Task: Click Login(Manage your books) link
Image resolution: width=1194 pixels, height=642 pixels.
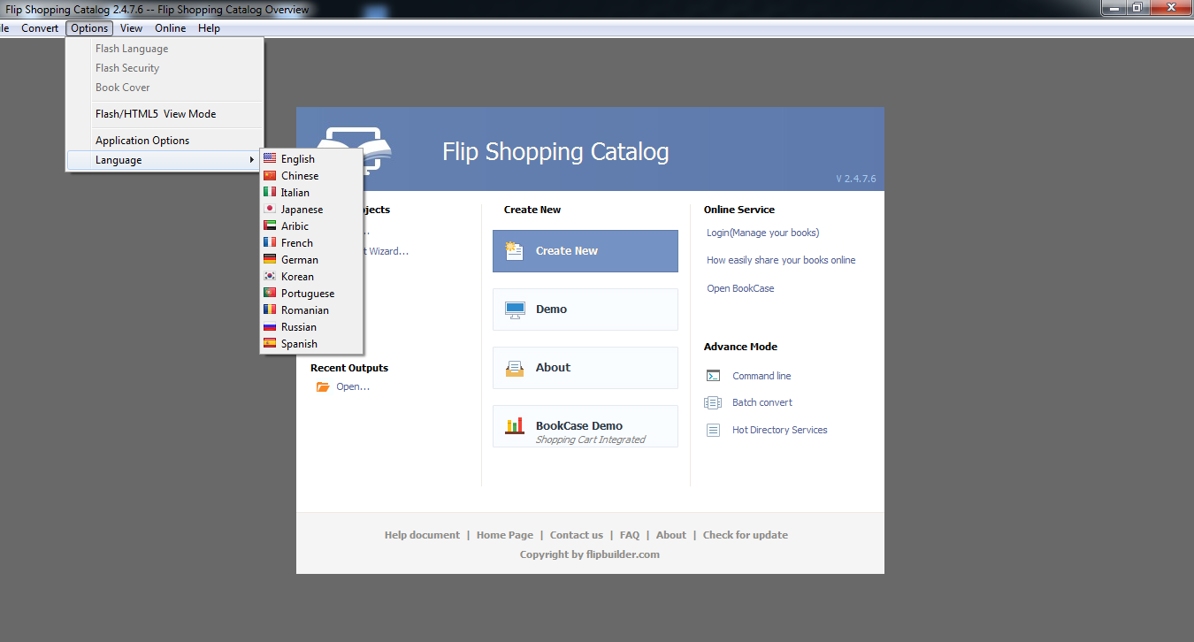Action: pyautogui.click(x=762, y=233)
